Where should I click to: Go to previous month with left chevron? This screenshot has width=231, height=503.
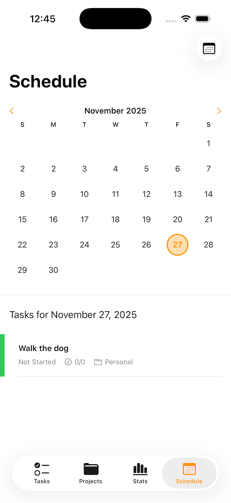pyautogui.click(x=11, y=111)
